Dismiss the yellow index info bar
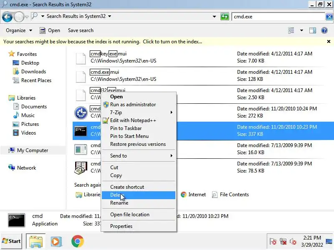This screenshot has width=334, height=250. pyautogui.click(x=329, y=42)
